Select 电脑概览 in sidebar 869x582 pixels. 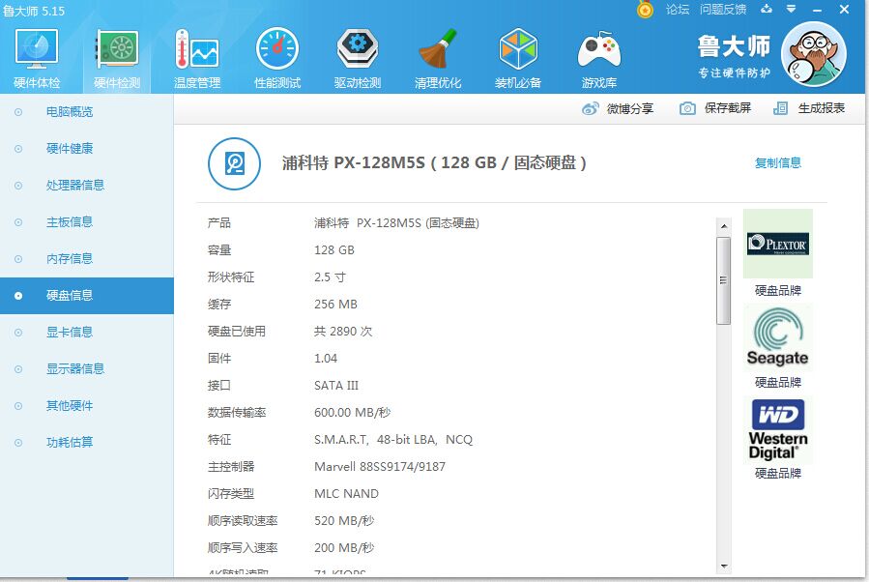coord(86,112)
